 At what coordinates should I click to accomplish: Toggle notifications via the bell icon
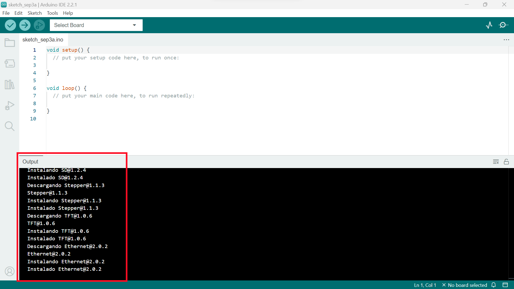pos(493,285)
